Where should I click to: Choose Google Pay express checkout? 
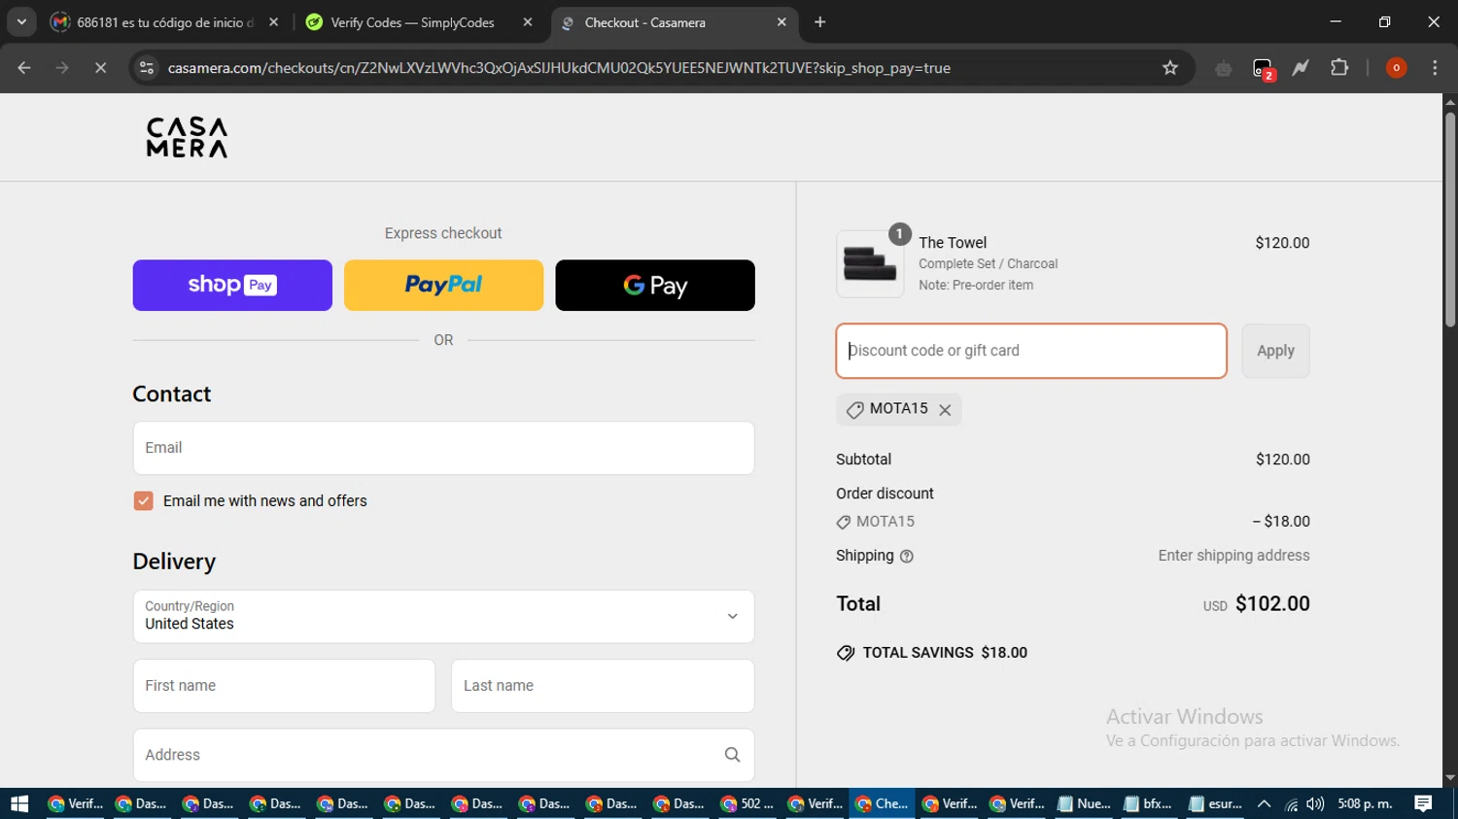655,285
